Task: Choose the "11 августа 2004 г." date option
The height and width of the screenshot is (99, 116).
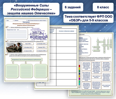Action: coord(42,51)
